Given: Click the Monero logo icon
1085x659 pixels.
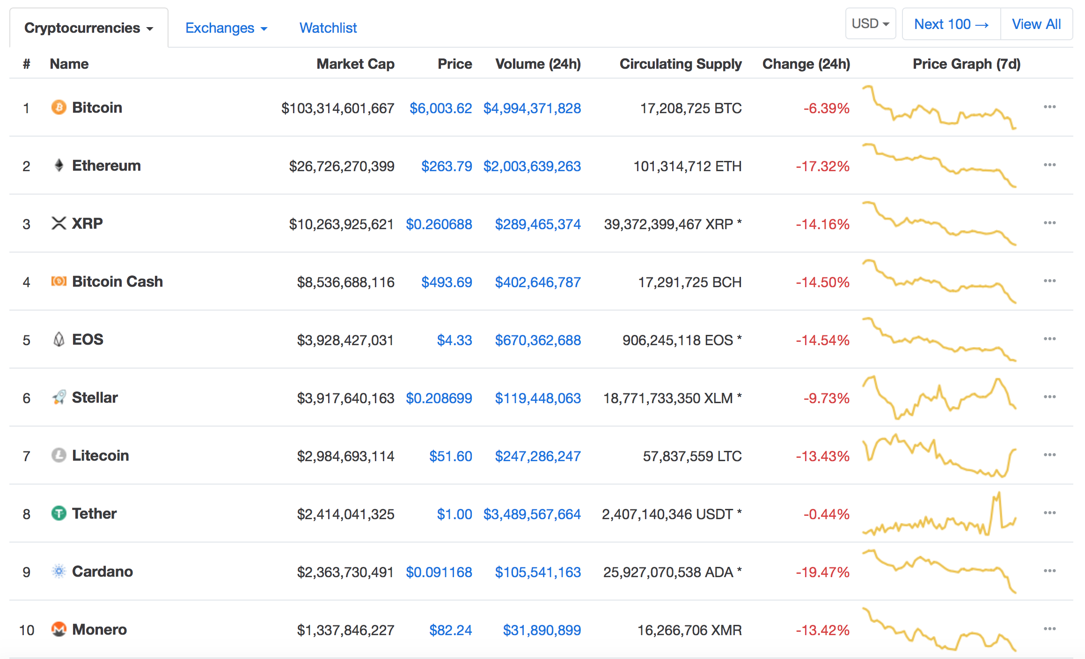Looking at the screenshot, I should tap(59, 630).
